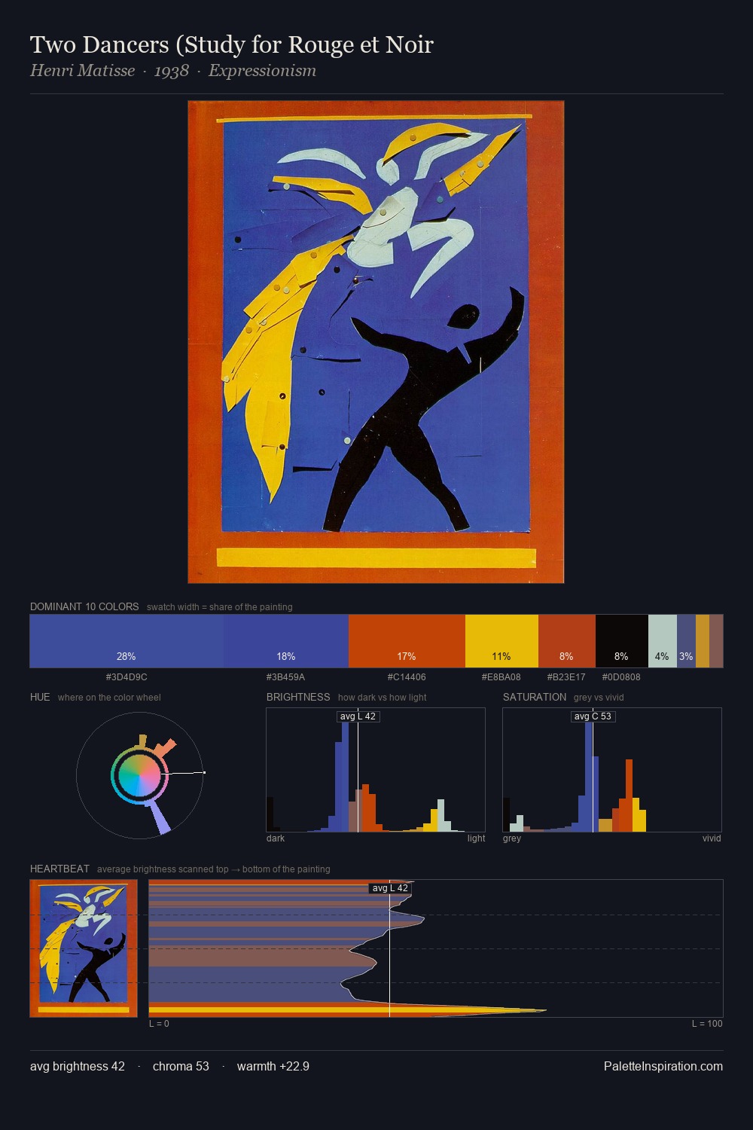Click the BRIGHTNESS section heading
The width and height of the screenshot is (753, 1130).
tap(298, 697)
